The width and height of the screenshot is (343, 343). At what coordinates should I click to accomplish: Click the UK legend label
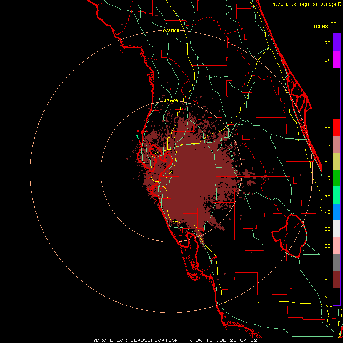coord(327,60)
